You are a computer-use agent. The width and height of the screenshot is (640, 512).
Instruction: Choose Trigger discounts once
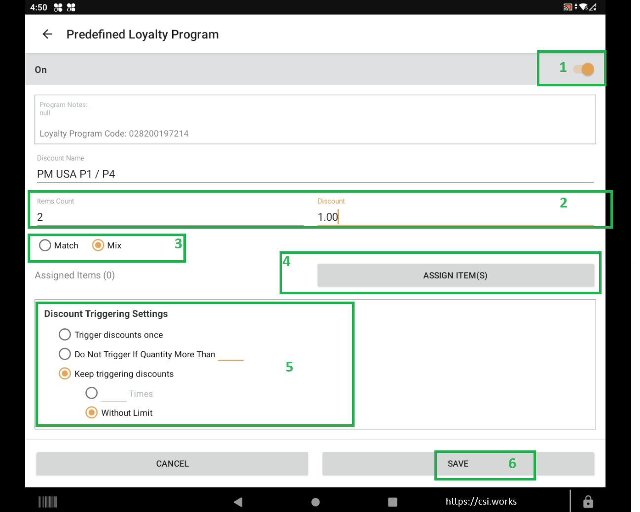tap(65, 335)
